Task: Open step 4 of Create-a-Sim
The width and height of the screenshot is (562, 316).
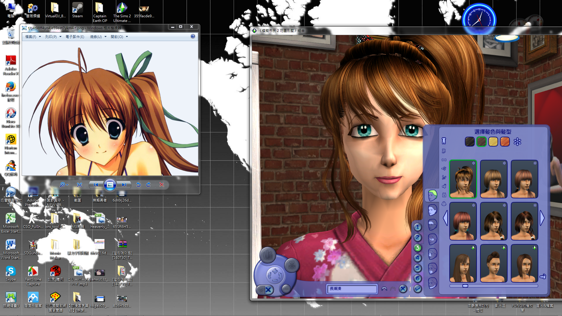Action: click(418, 258)
